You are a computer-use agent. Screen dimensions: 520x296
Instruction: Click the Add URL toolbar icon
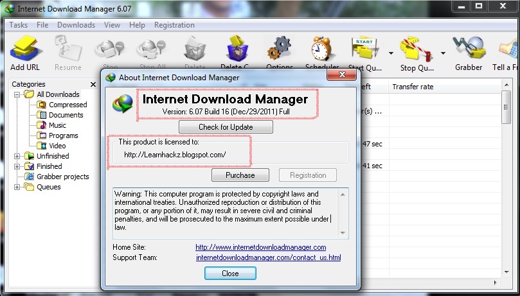(x=25, y=48)
